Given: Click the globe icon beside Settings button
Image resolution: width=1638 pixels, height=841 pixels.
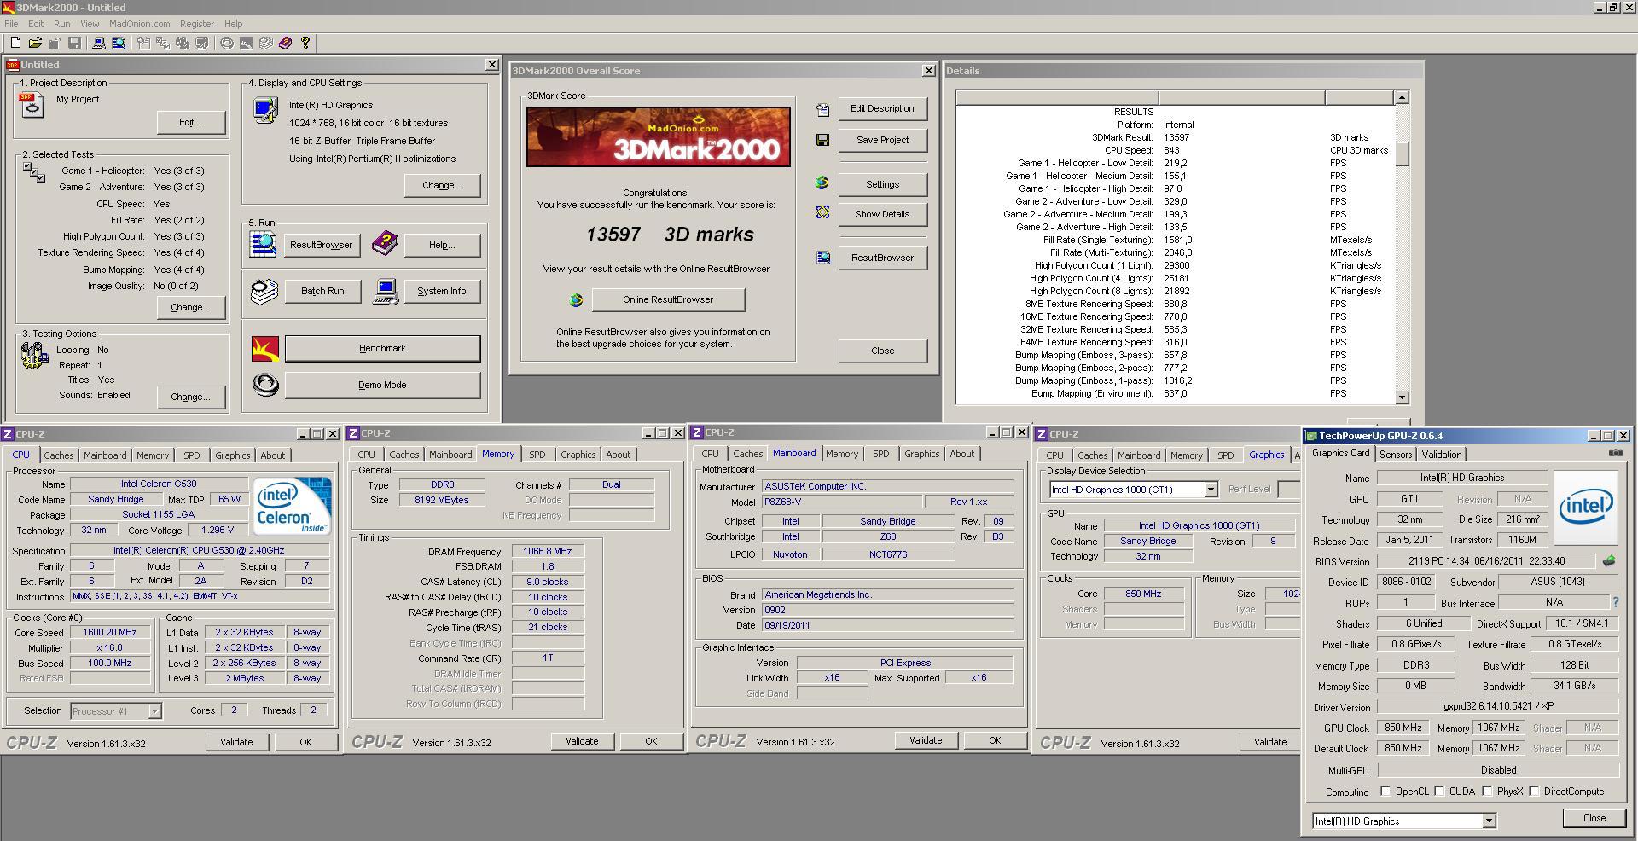Looking at the screenshot, I should tap(822, 183).
